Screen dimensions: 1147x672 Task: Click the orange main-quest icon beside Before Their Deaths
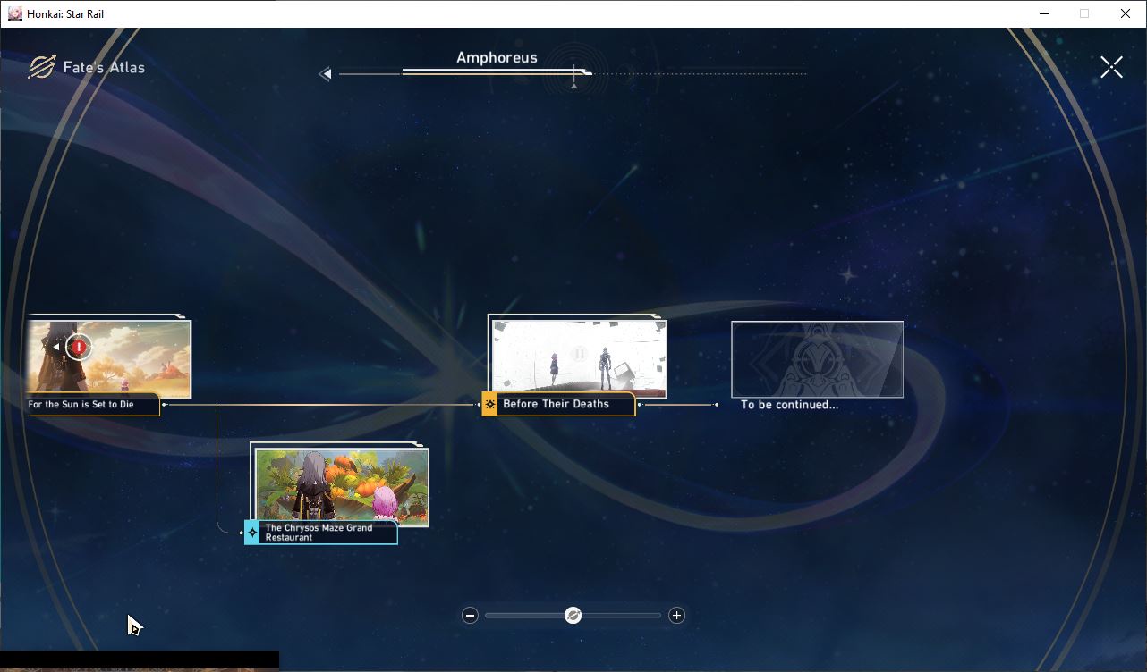(490, 404)
